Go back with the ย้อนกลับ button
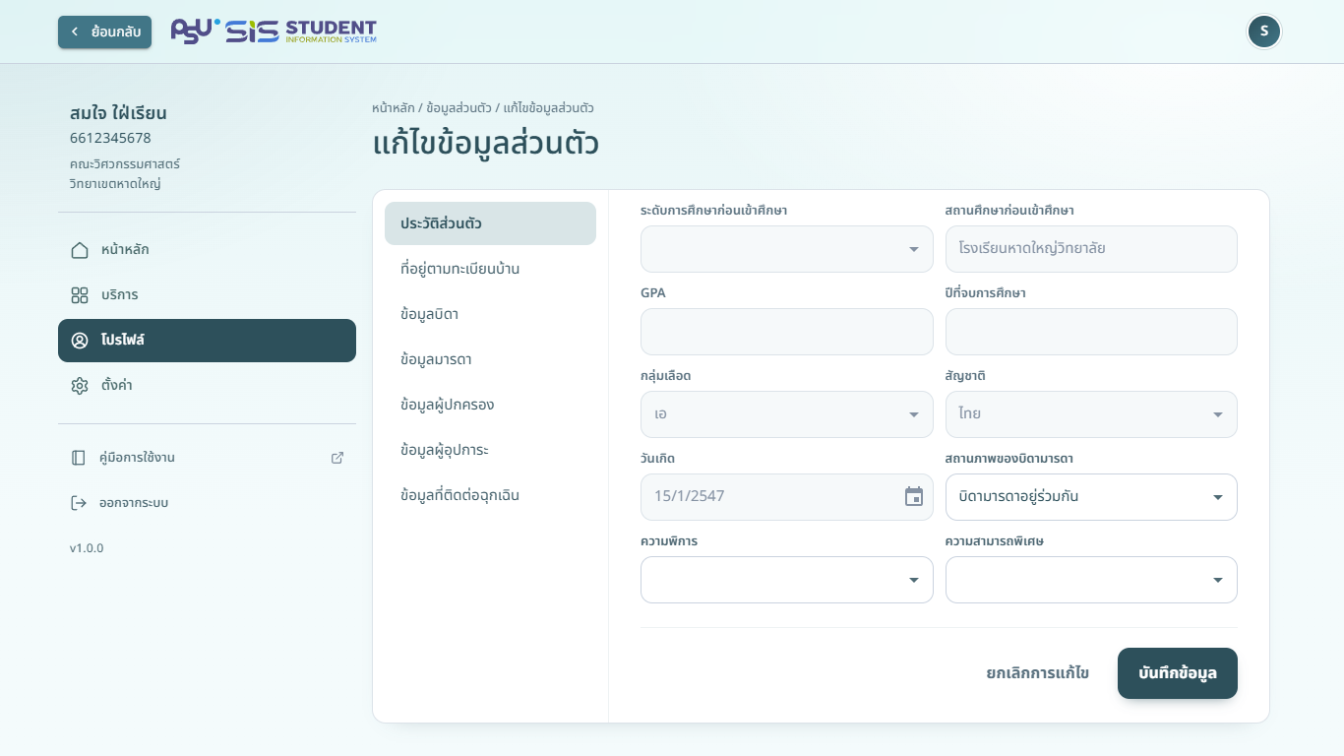This screenshot has width=1344, height=756. pyautogui.click(x=104, y=31)
